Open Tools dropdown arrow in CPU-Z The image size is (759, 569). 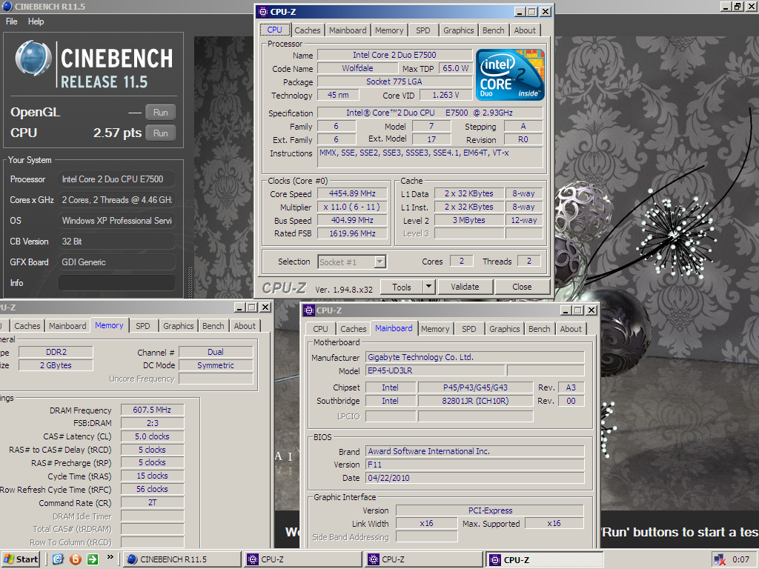(x=429, y=287)
